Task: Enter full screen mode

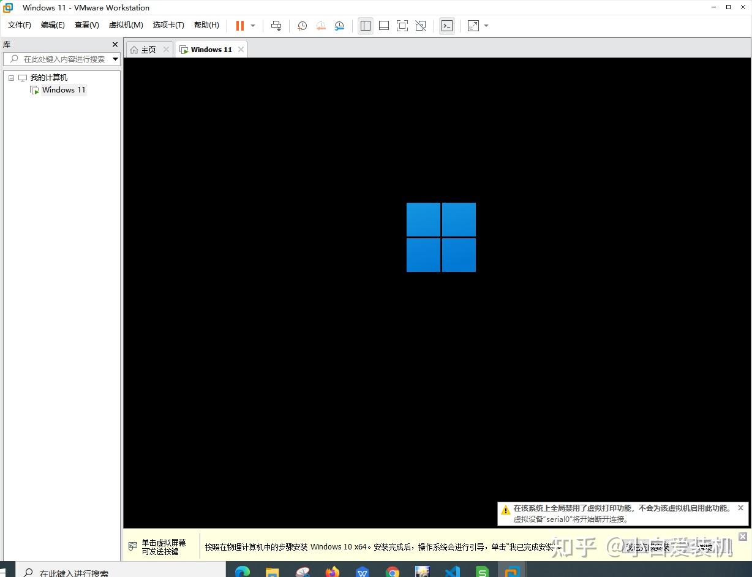Action: [402, 25]
